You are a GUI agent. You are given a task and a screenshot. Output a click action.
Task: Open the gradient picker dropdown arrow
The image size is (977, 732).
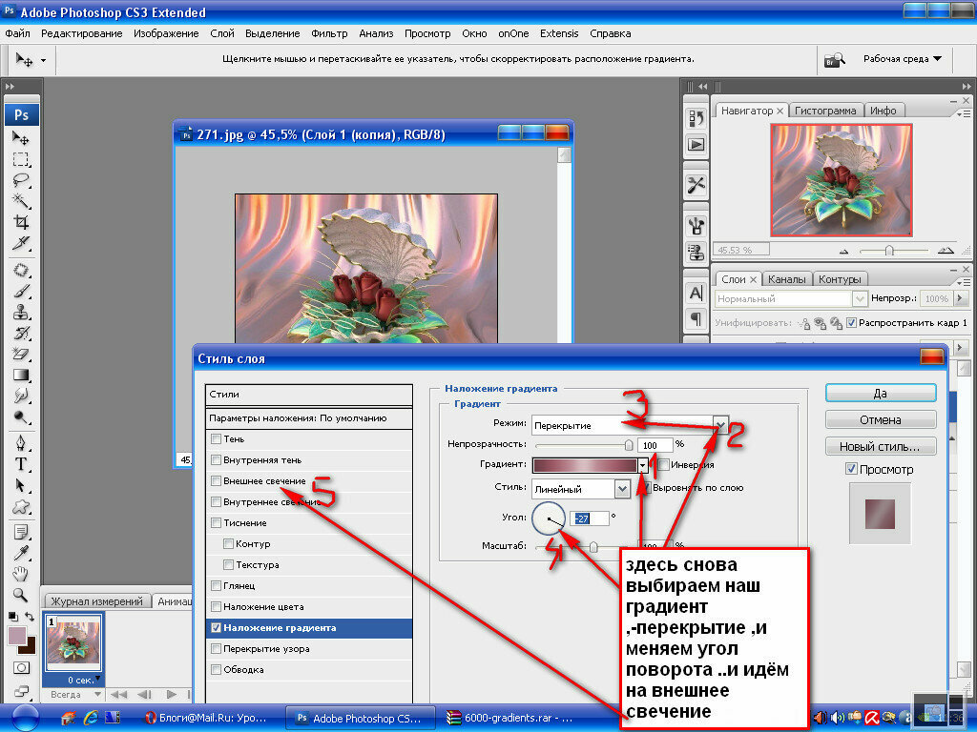click(x=642, y=465)
